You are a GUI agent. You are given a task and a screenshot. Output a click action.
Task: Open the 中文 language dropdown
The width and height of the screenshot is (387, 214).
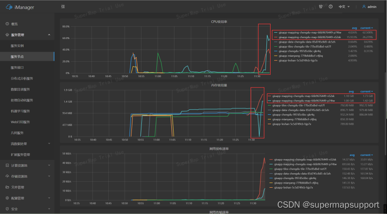coord(344,7)
